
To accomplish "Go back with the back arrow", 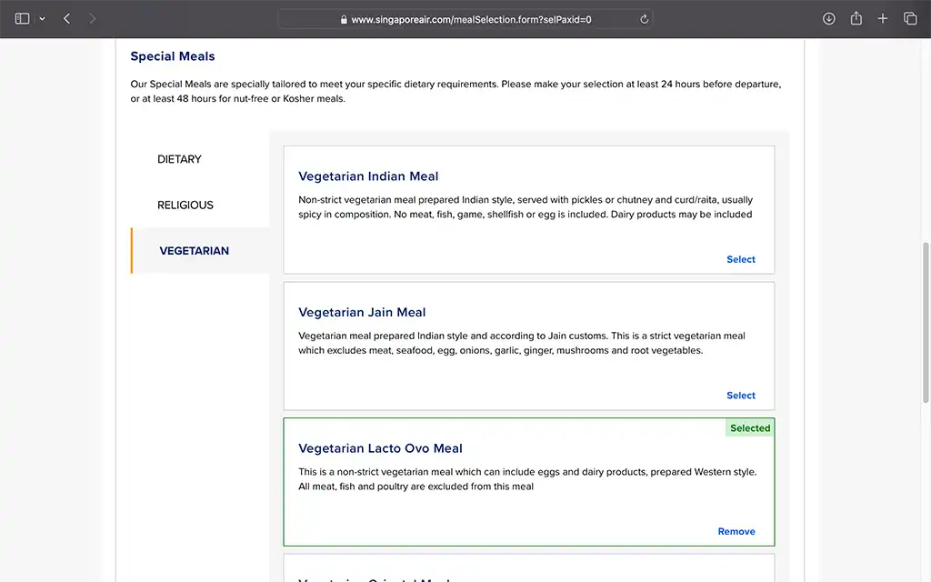I will (x=67, y=19).
